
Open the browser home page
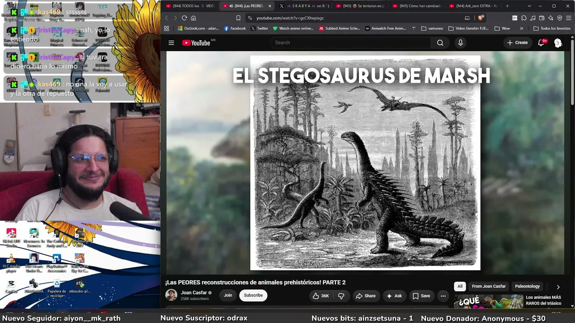pos(194,18)
